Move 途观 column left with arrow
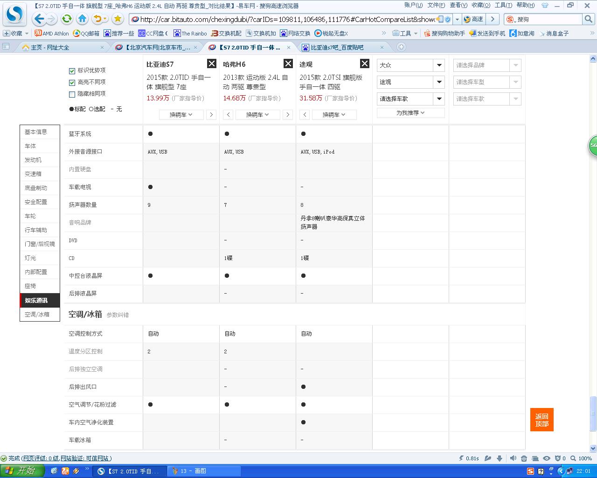 click(305, 115)
